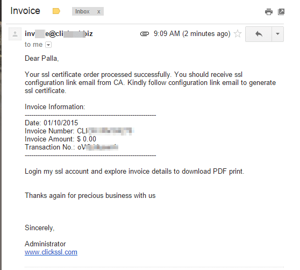Open the www.clickssl.com link
Image resolution: width=300 pixels, height=270 pixels.
point(51,252)
